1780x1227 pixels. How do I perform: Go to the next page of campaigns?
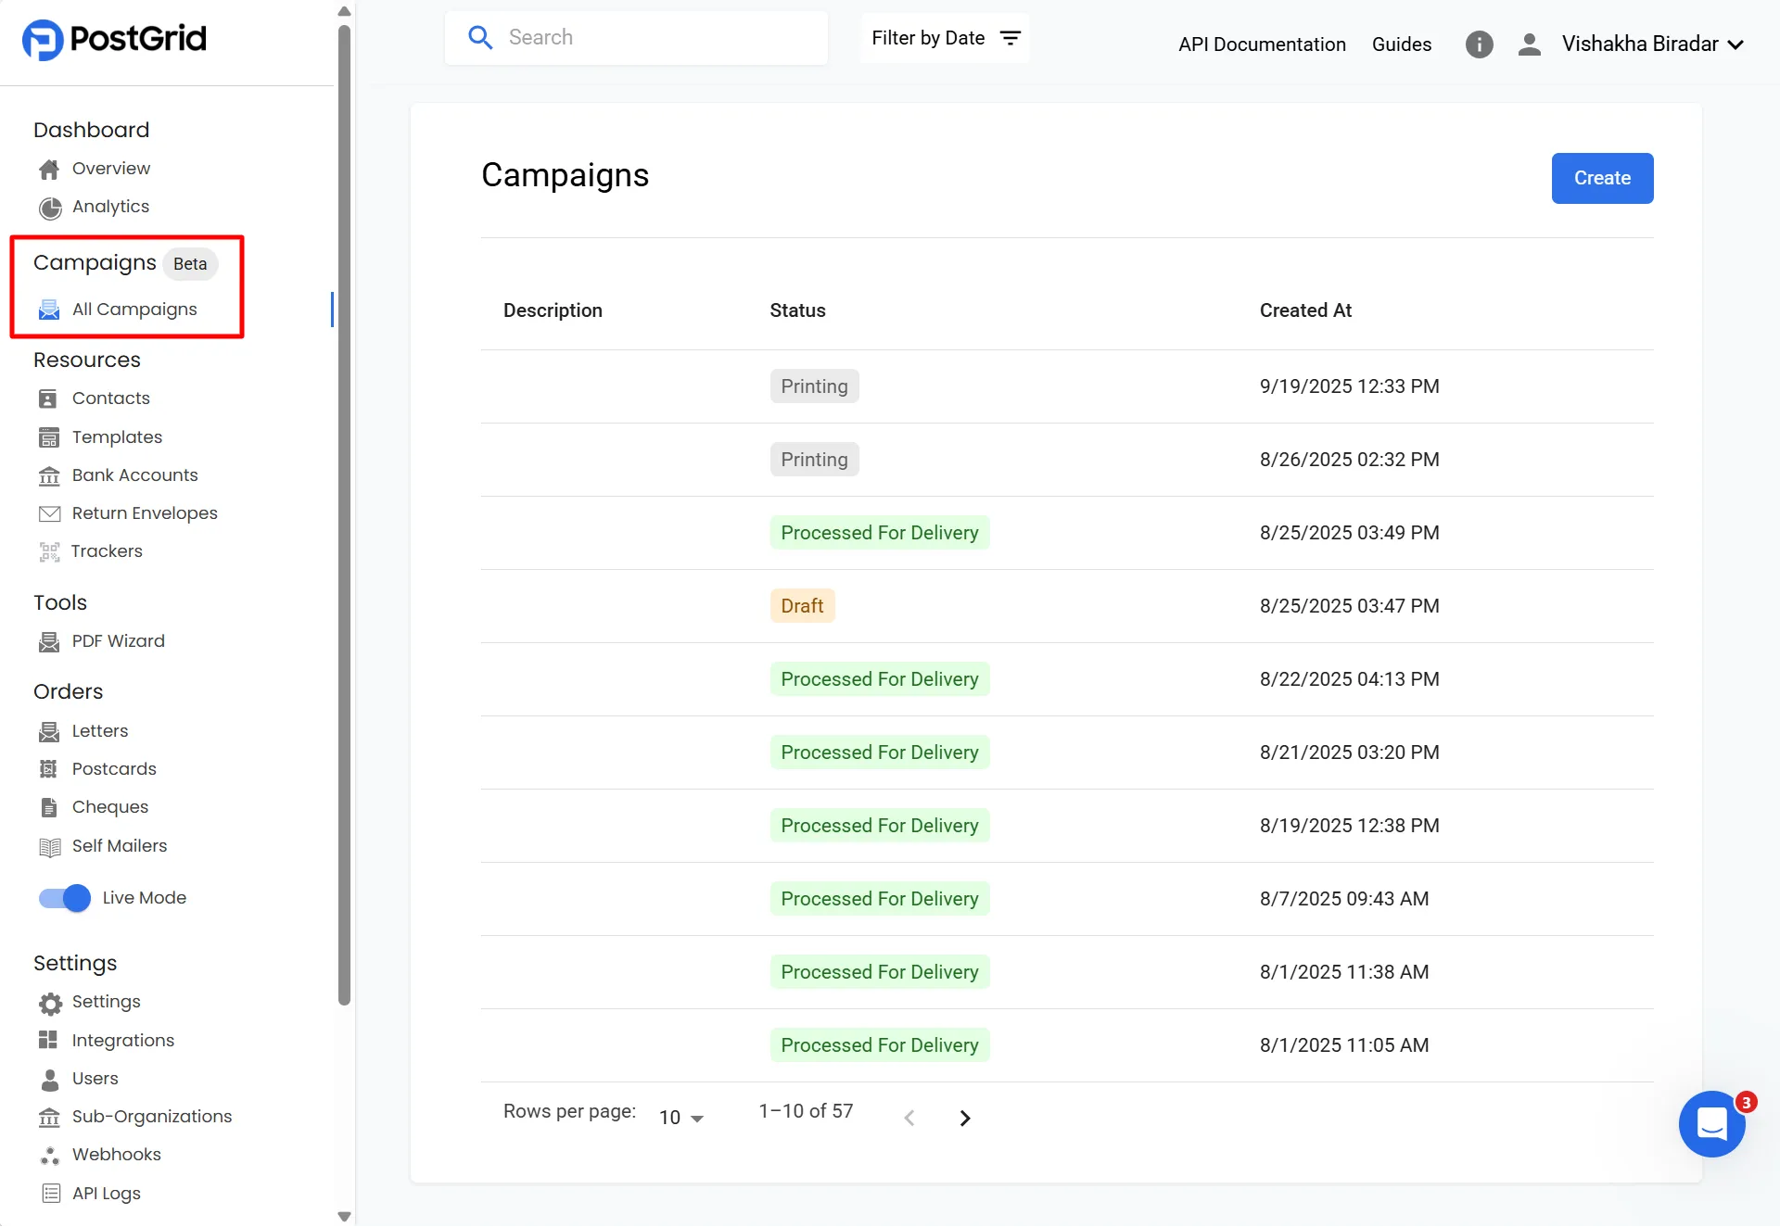point(965,1118)
